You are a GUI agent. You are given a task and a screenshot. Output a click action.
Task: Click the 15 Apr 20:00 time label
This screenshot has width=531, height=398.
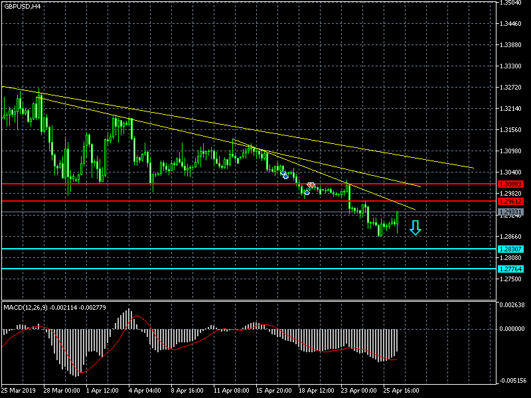[x=274, y=391]
